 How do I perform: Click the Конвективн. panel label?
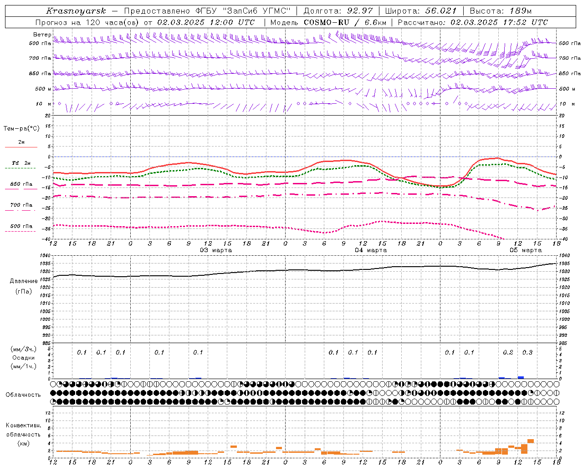tap(23, 425)
